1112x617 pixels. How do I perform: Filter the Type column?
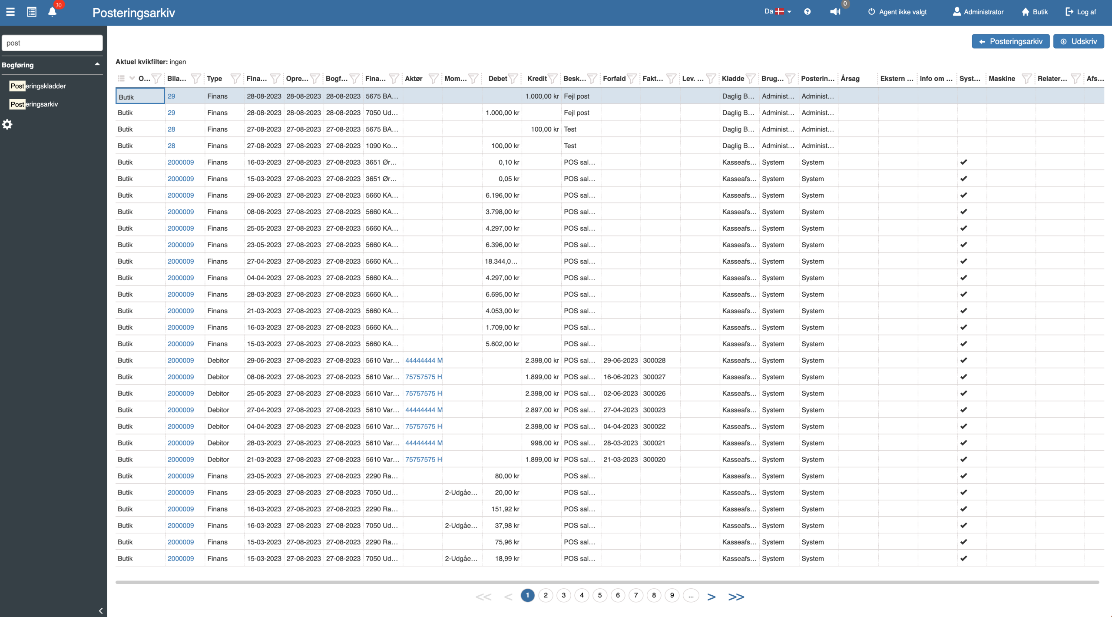[235, 79]
